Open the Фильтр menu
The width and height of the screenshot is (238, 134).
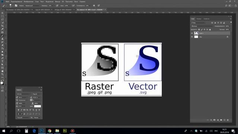tap(58, 1)
